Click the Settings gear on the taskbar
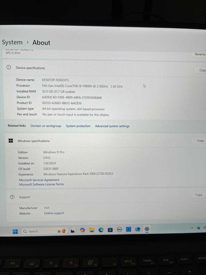The height and width of the screenshot is (275, 206). (147, 229)
